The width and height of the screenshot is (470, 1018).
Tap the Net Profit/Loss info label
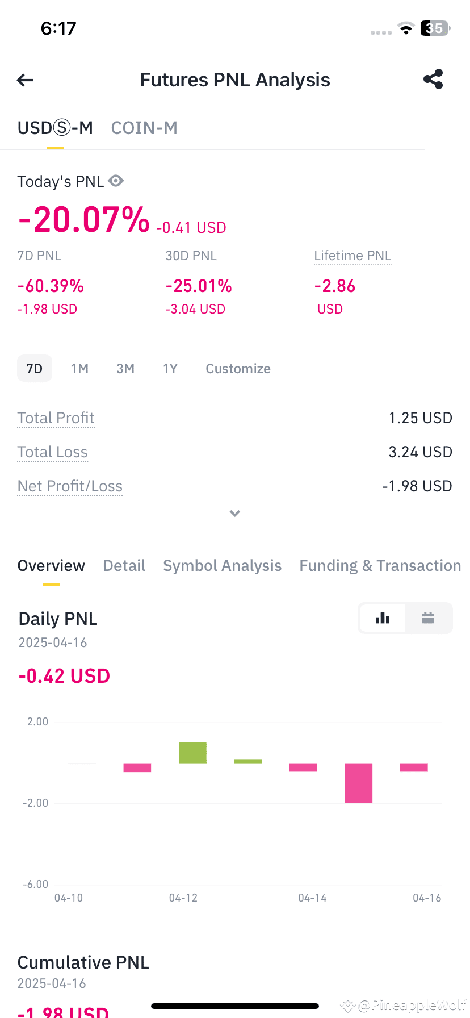70,486
